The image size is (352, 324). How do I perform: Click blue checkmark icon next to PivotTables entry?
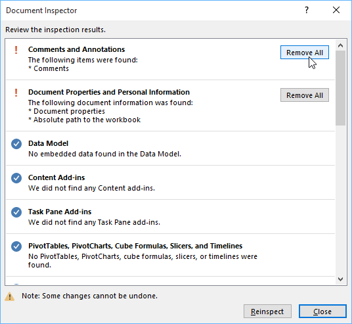coord(16,246)
